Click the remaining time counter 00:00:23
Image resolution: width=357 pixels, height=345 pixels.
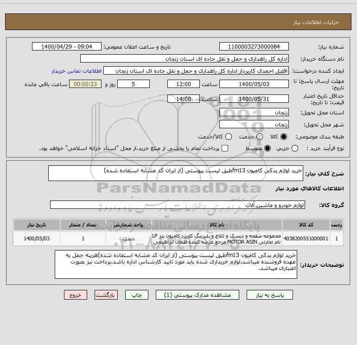point(85,84)
